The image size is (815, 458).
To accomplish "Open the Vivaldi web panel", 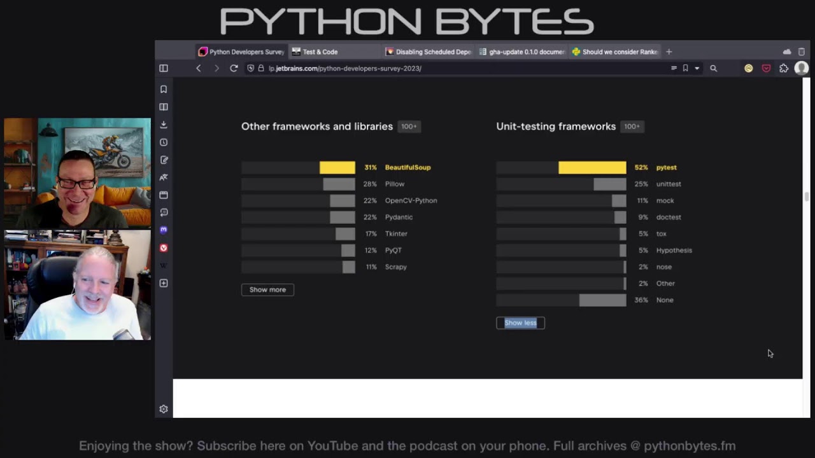I will coord(164,248).
